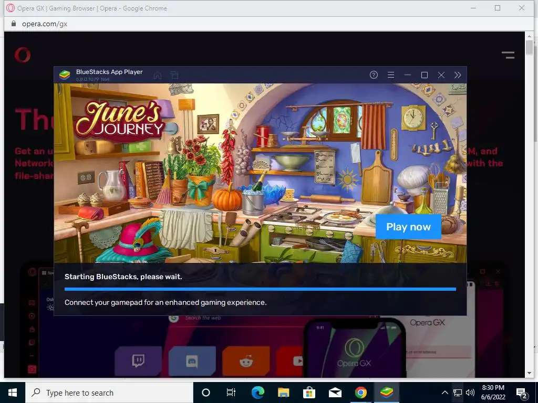
Task: Open Cortana circle icon on taskbar
Action: point(206,393)
